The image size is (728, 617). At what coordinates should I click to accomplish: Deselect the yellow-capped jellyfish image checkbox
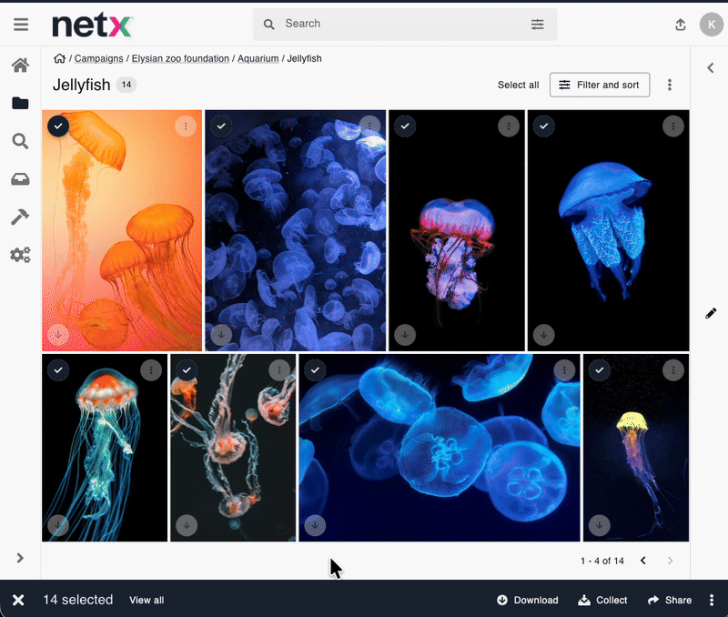click(x=599, y=370)
